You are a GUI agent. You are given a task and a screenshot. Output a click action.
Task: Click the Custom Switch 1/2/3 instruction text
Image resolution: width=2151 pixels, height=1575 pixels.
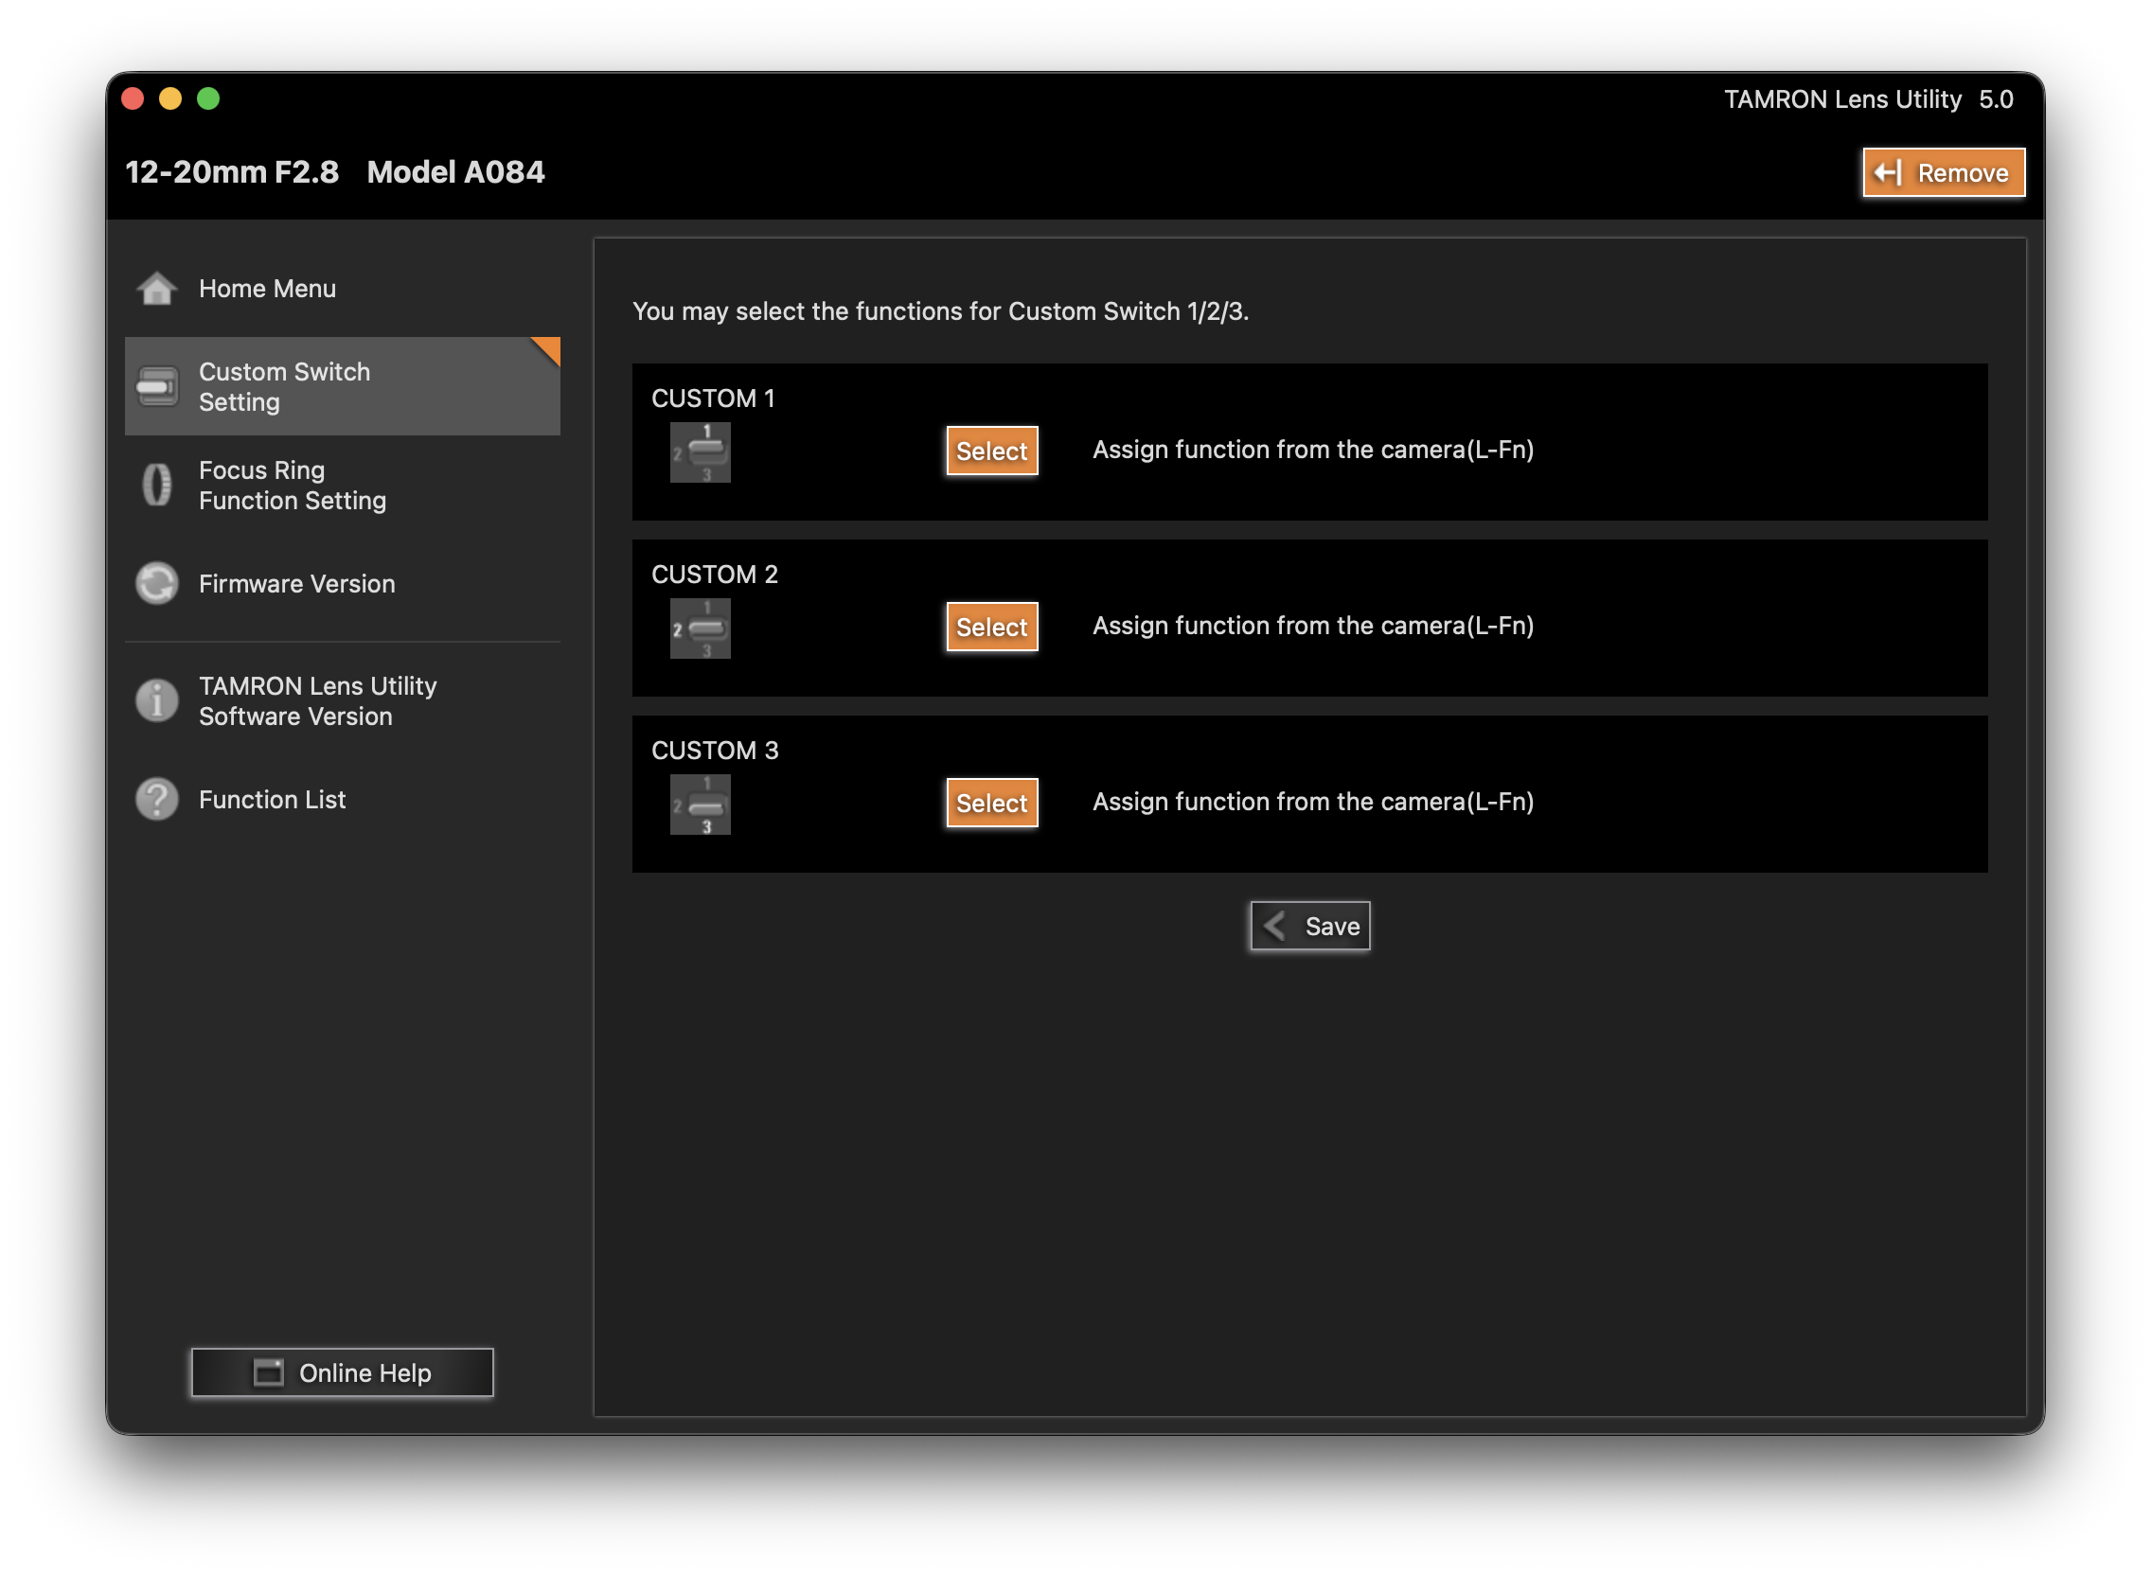[940, 311]
